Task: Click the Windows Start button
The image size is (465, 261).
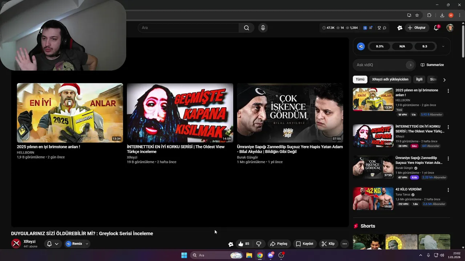Action: (184, 255)
